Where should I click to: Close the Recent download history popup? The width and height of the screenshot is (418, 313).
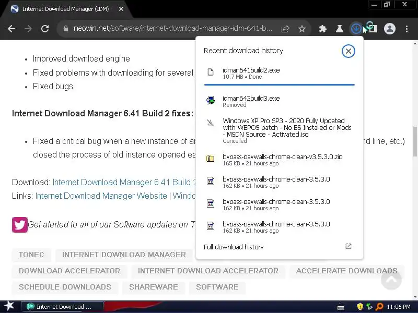point(348,51)
